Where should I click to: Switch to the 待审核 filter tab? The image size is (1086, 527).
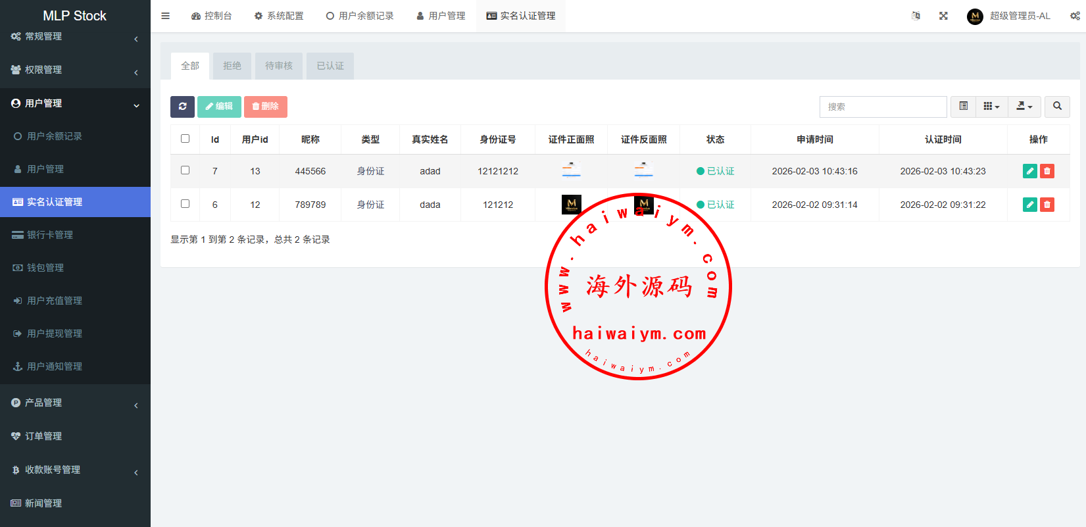279,66
